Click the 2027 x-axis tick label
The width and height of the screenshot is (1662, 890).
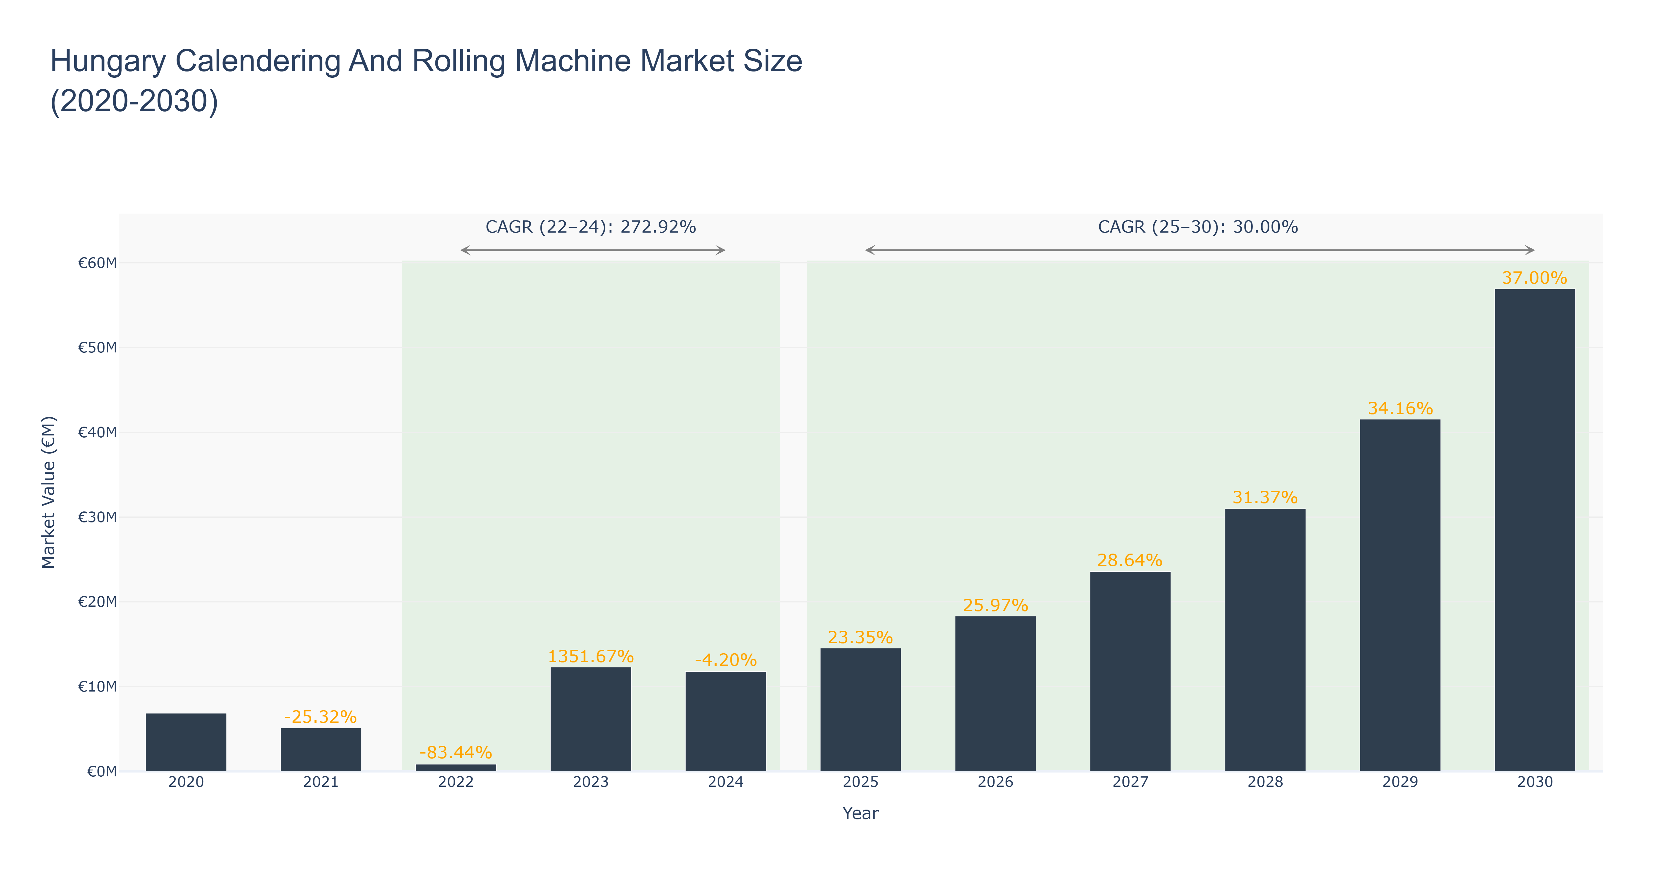click(x=1130, y=782)
